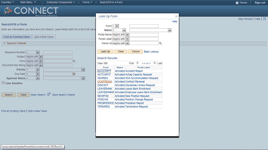Open the Favorites menu
This screenshot has width=268, height=150.
[8, 2]
